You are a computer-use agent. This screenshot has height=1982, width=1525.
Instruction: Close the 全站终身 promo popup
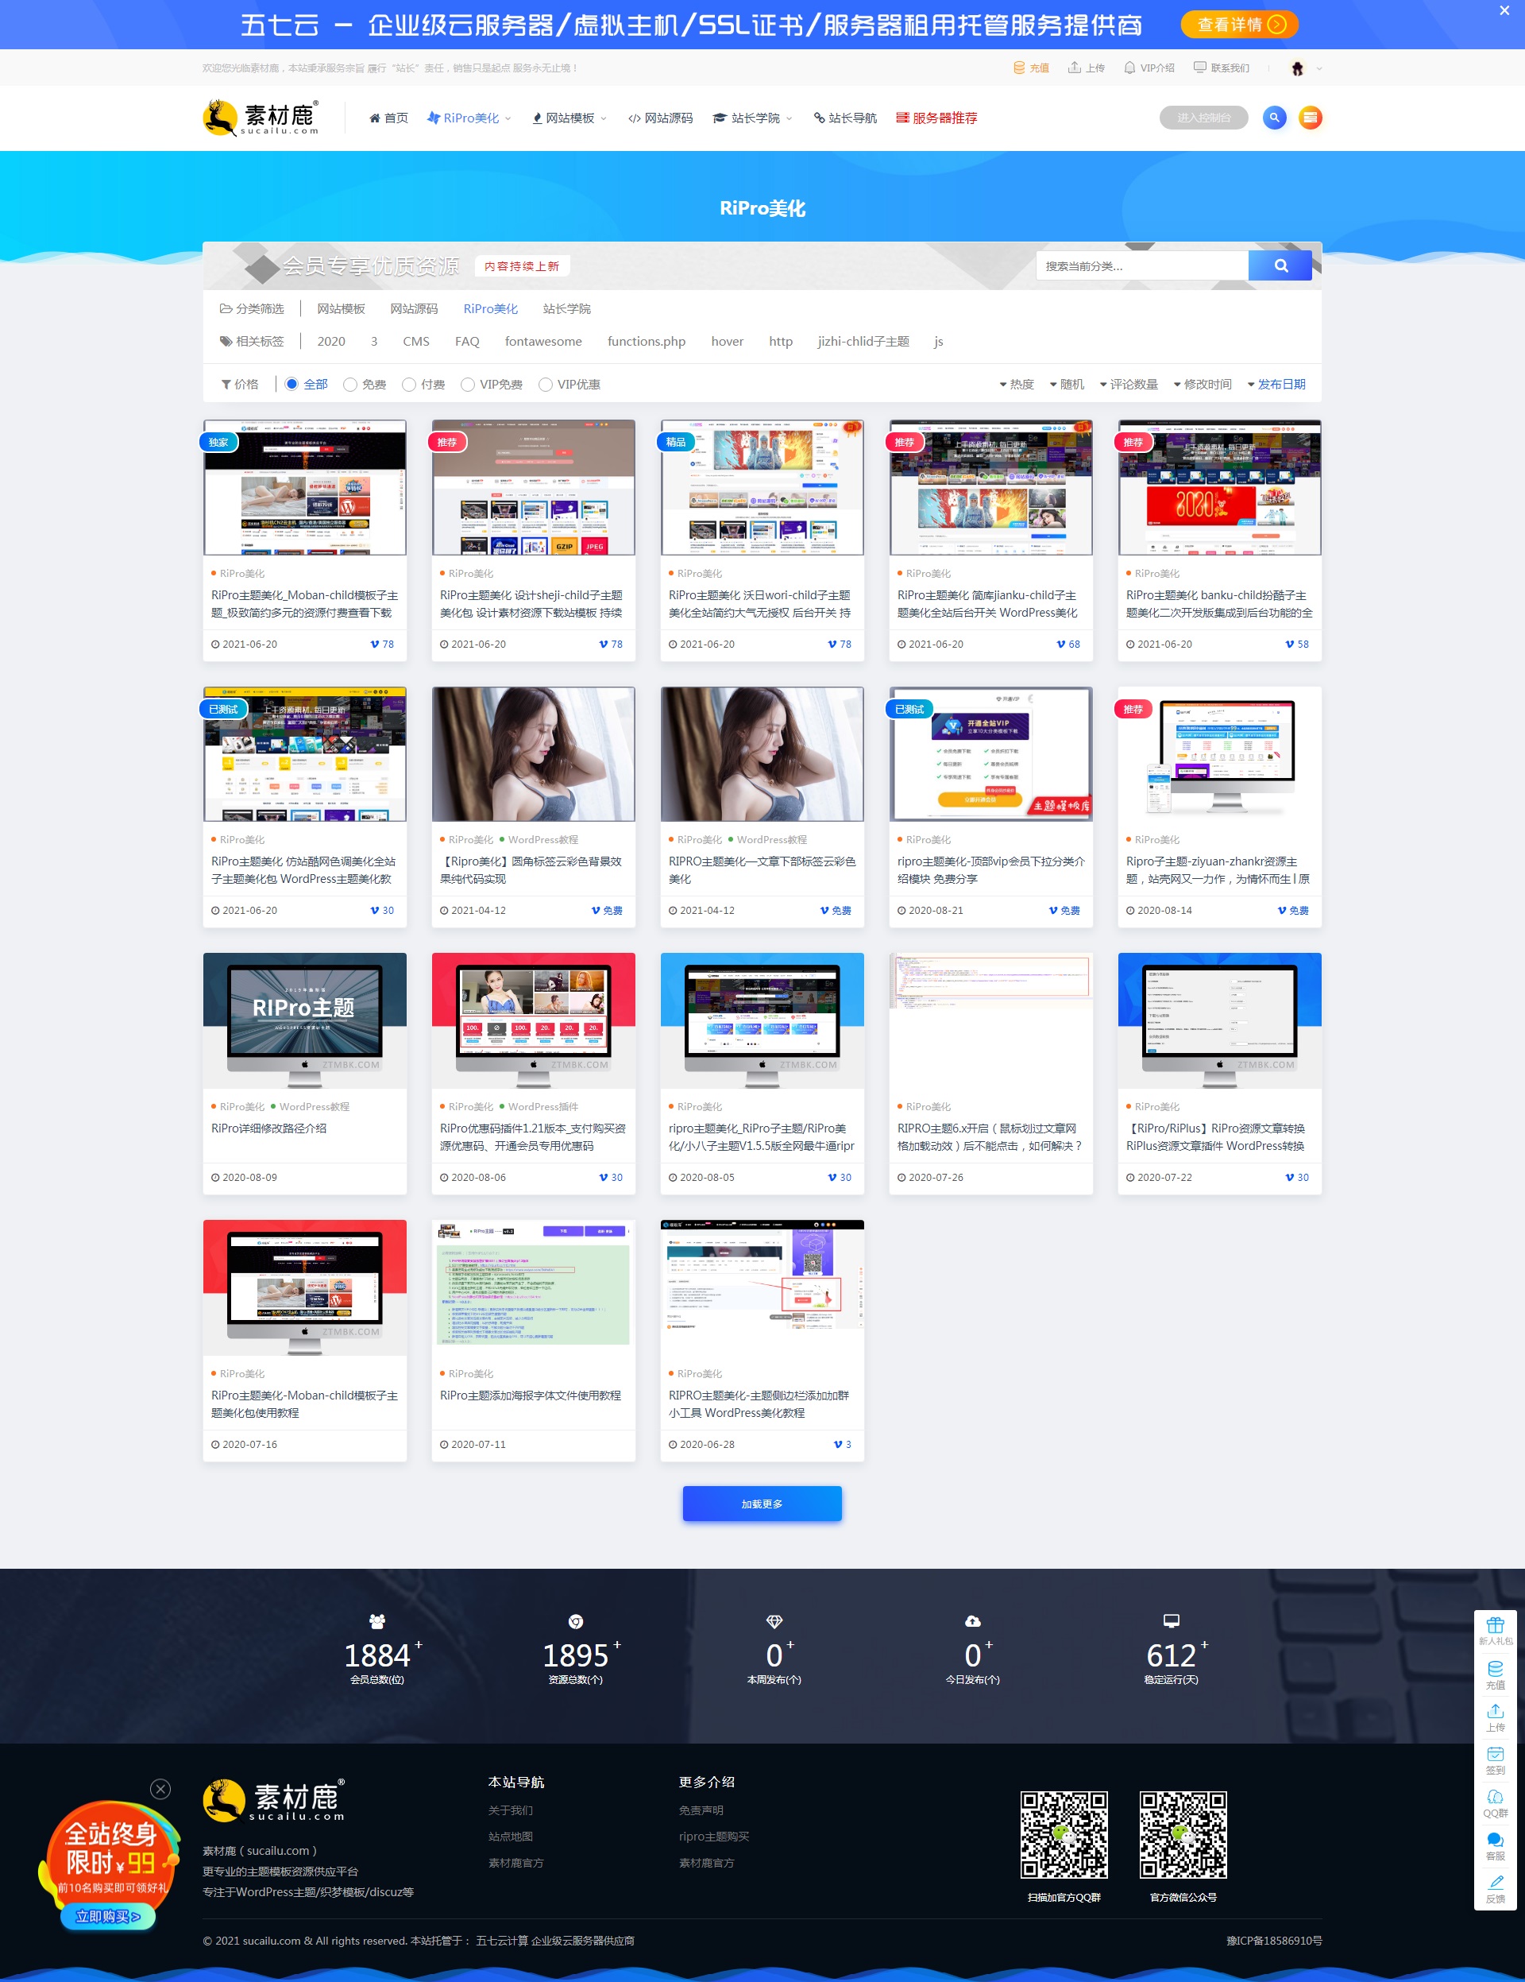160,1789
